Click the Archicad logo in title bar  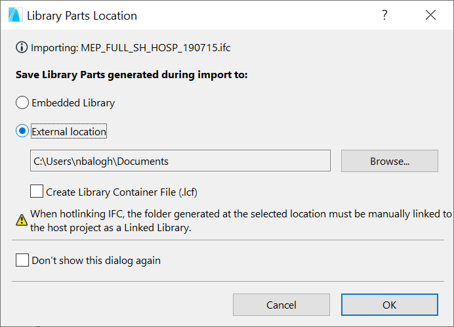click(x=15, y=15)
